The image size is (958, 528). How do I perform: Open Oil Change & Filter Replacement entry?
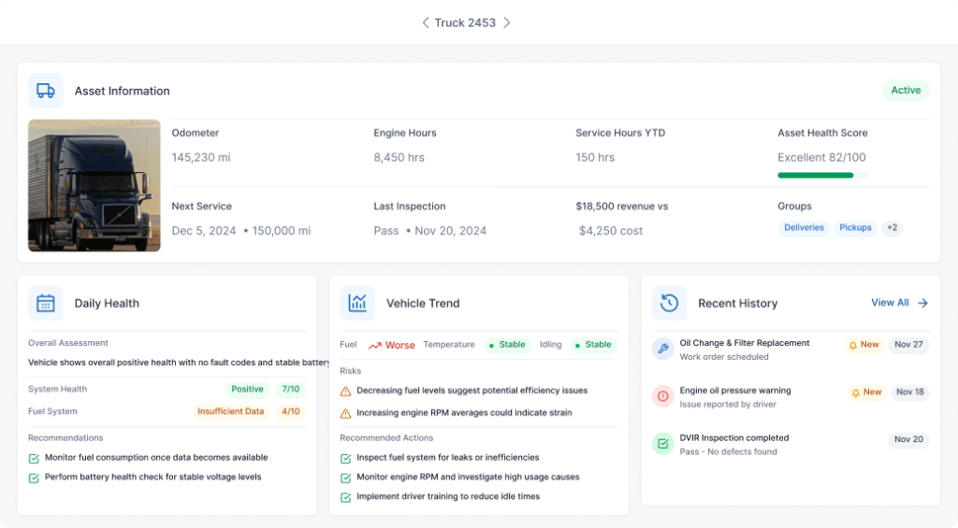coord(744,343)
